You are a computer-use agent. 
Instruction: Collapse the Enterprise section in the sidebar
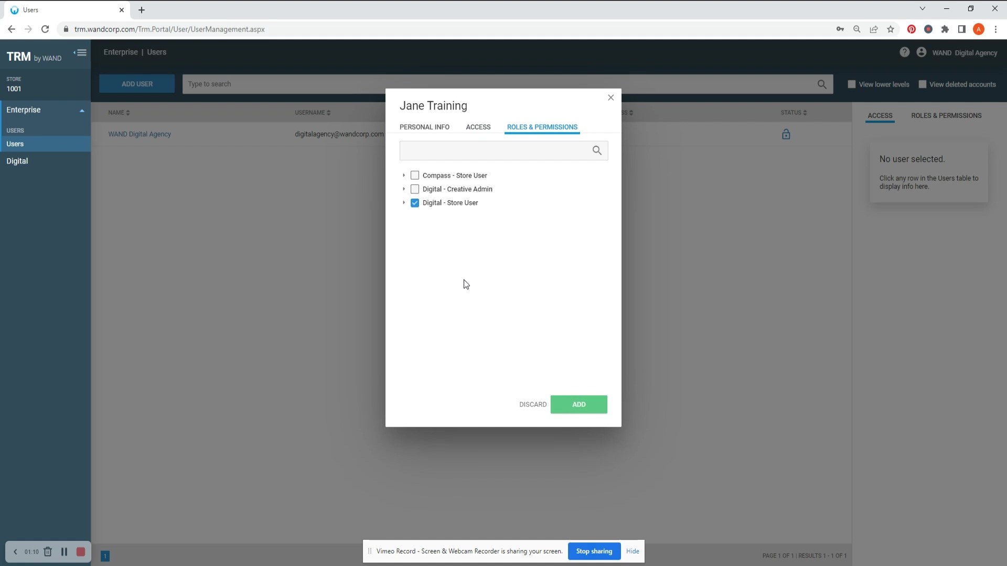(82, 110)
